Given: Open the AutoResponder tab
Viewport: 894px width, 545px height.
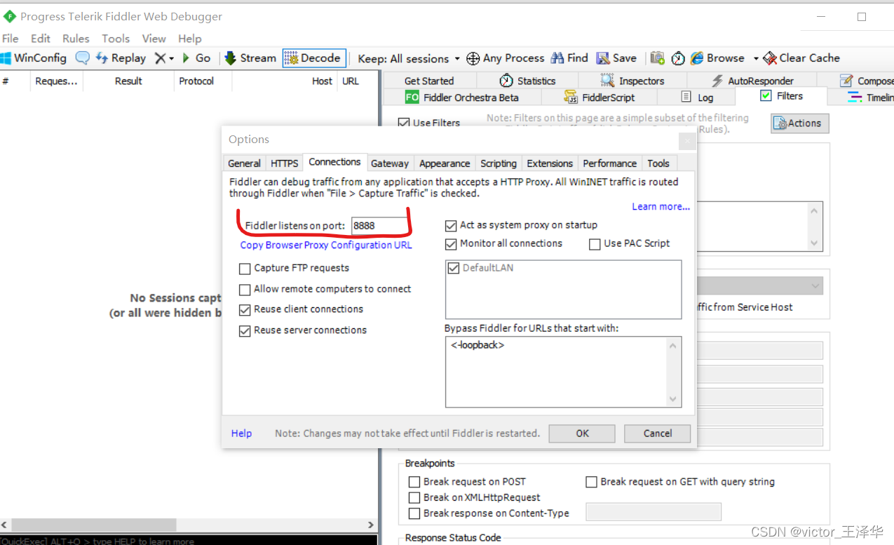Looking at the screenshot, I should [x=752, y=81].
